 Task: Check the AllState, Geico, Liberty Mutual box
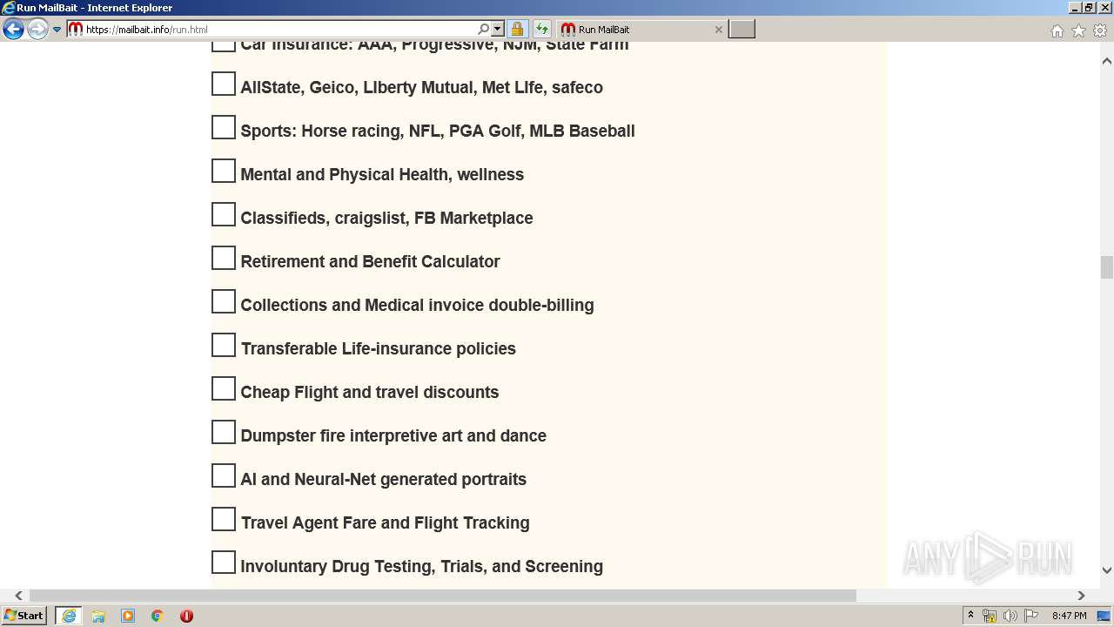tap(224, 84)
